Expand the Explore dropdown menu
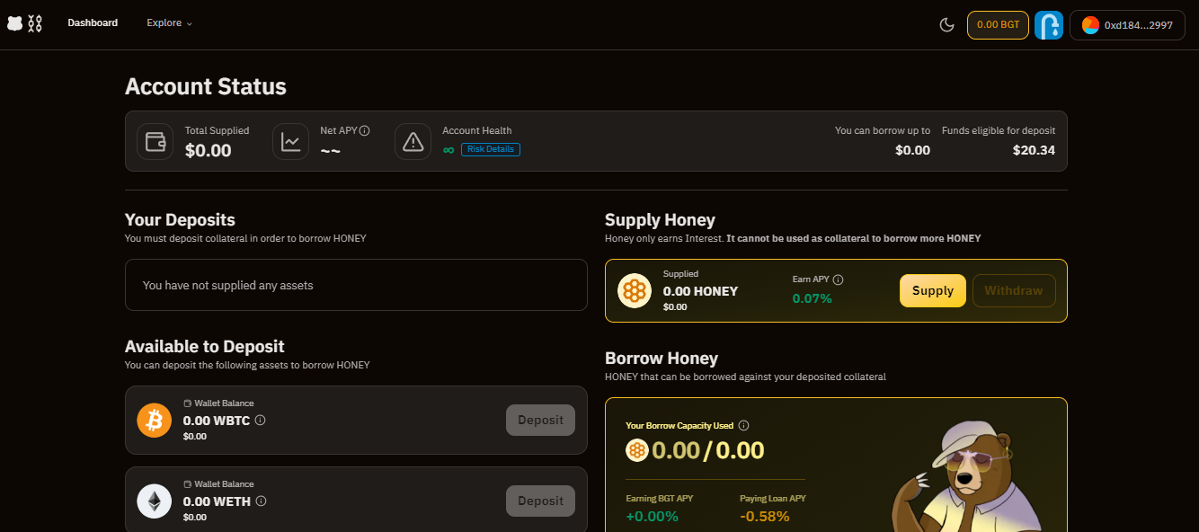Screen dimensions: 1199x532 [x=170, y=23]
